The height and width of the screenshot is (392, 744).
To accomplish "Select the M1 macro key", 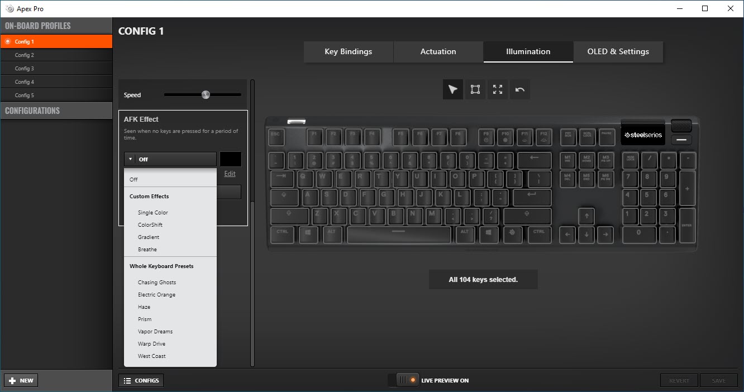I will coord(567,160).
